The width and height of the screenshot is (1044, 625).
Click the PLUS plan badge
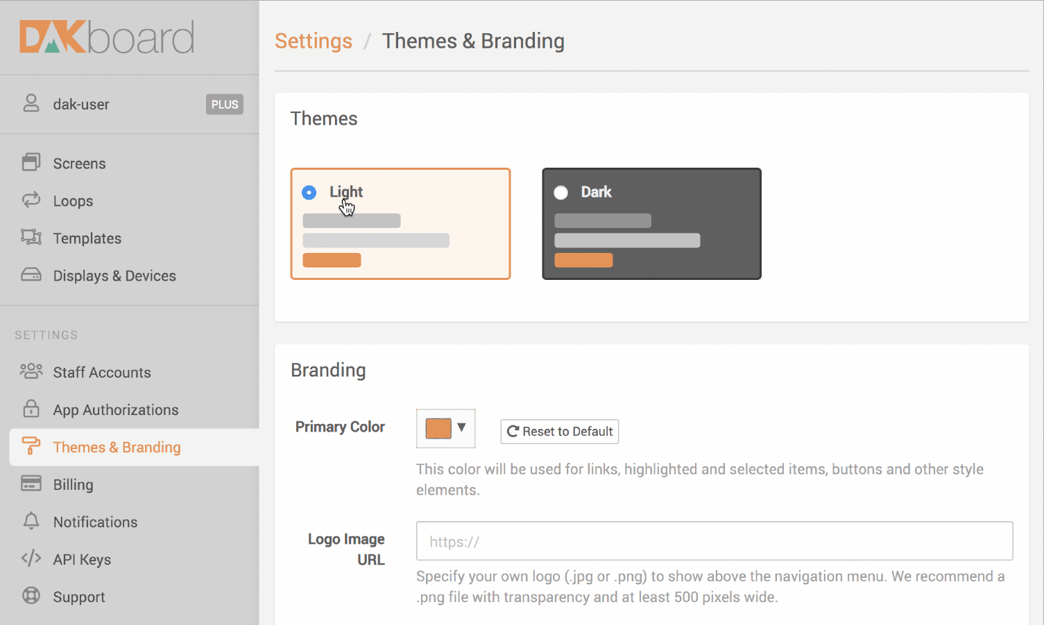tap(225, 105)
